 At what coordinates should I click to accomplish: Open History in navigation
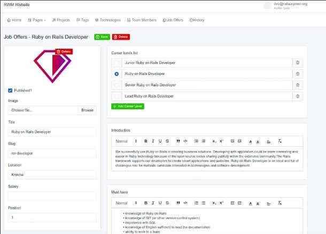pyautogui.click(x=197, y=20)
